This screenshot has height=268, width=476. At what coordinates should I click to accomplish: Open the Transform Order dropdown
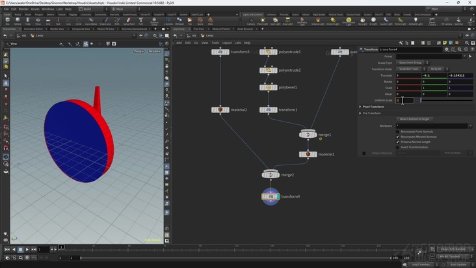pos(411,69)
